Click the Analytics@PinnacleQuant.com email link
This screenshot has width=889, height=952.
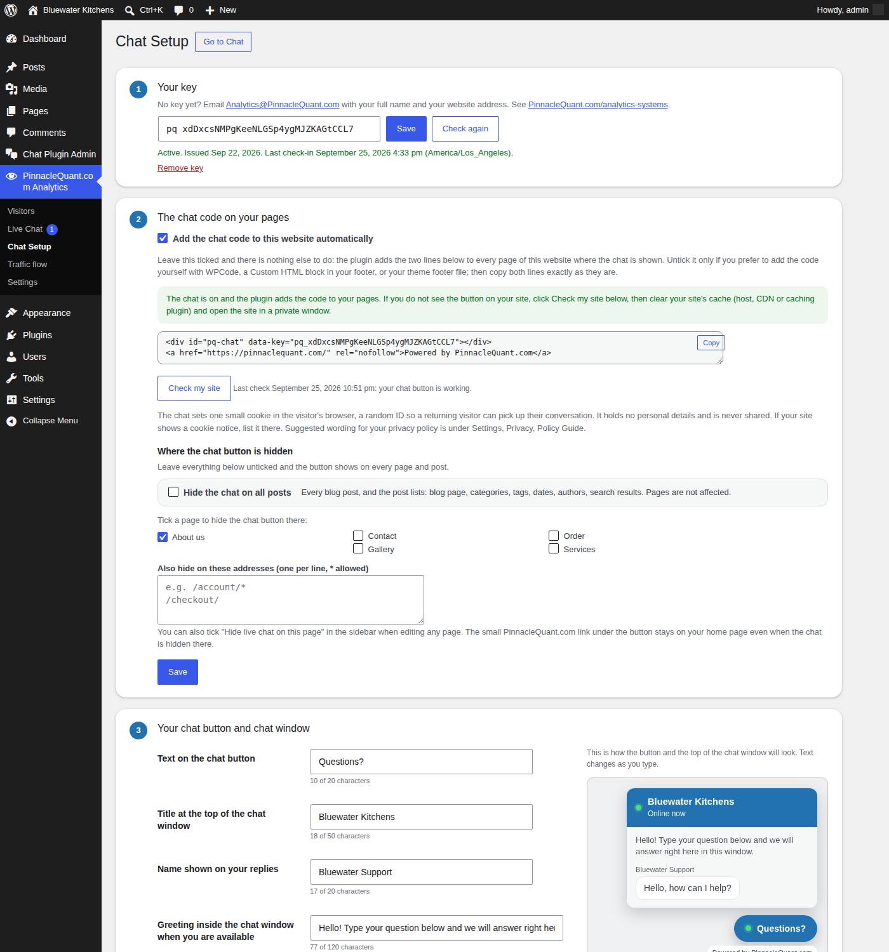[x=283, y=105]
